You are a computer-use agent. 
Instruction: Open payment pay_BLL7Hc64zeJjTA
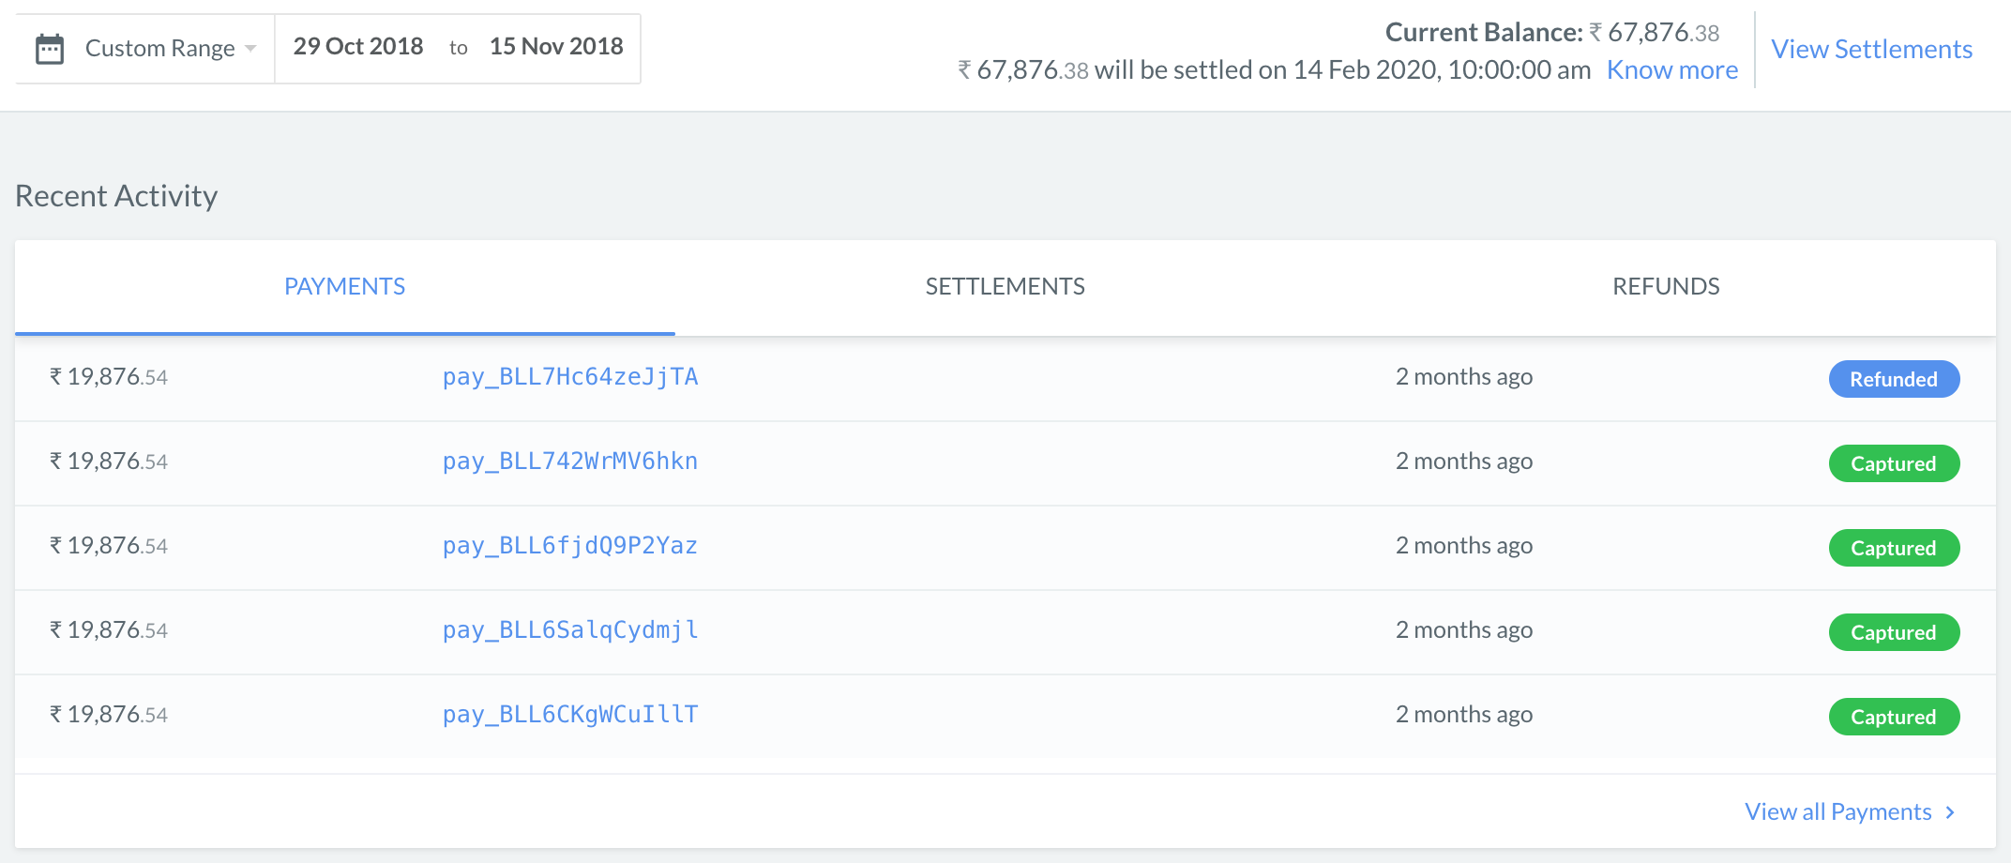pyautogui.click(x=570, y=377)
